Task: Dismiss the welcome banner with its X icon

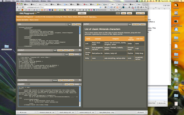Action: (145, 17)
